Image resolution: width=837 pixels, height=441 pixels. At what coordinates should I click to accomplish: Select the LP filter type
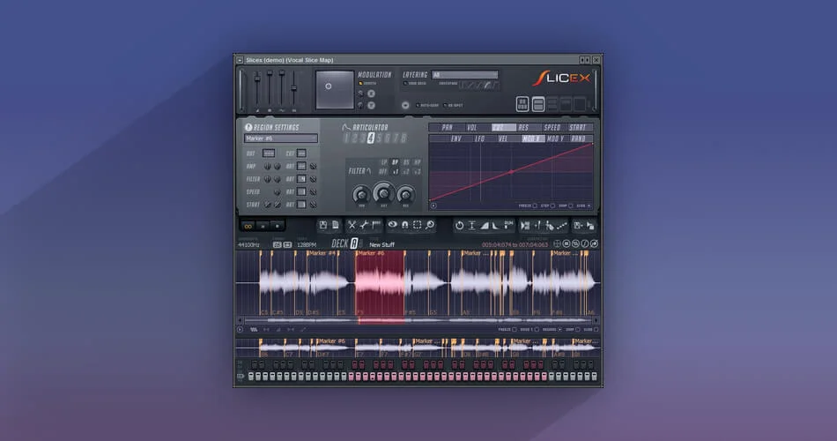[x=384, y=162]
